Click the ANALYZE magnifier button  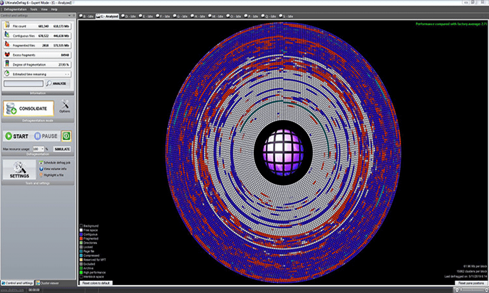tap(58, 83)
